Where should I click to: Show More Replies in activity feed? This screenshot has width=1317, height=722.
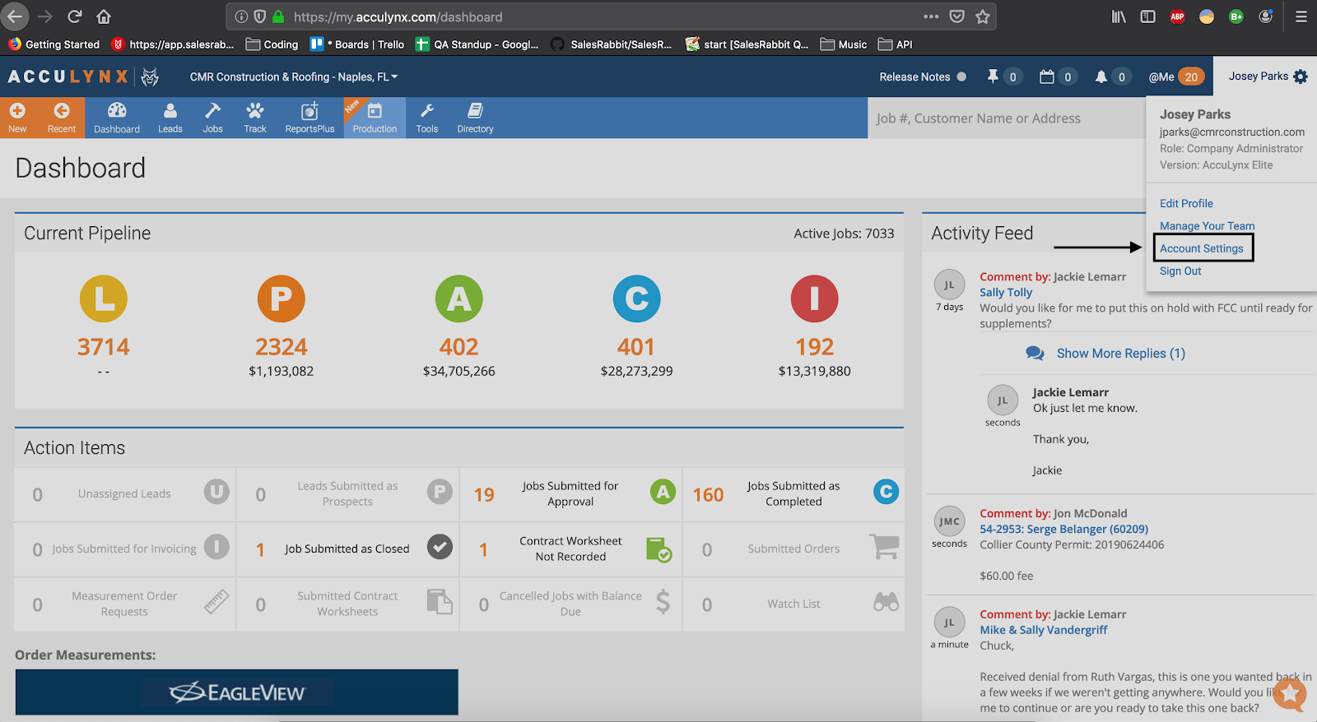pyautogui.click(x=1120, y=353)
